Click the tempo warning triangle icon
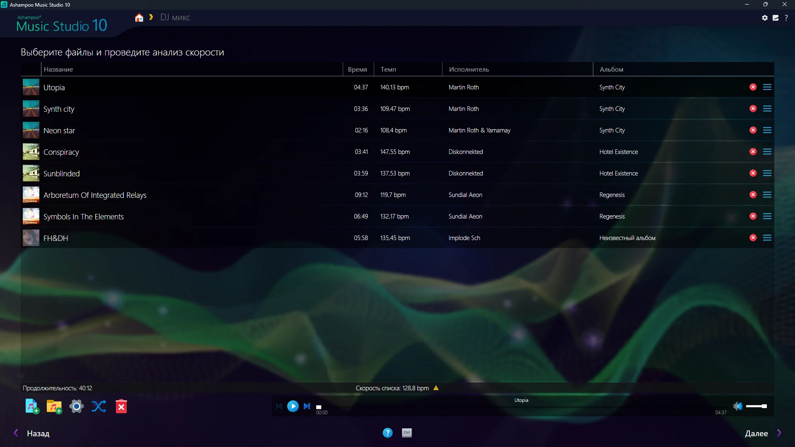This screenshot has height=447, width=795. (436, 388)
